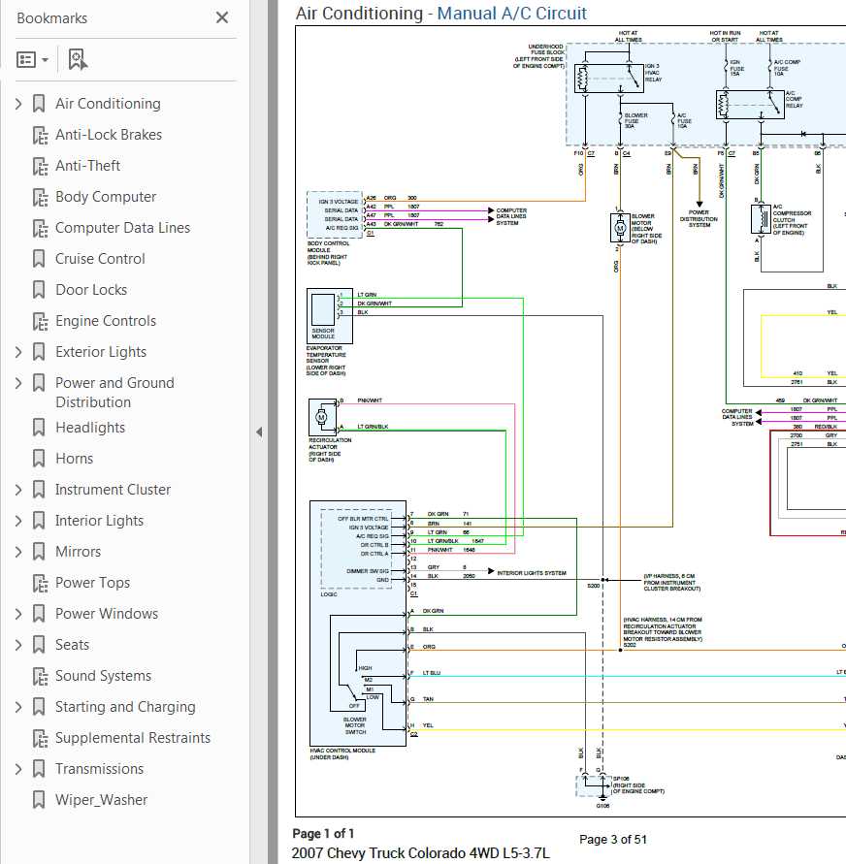Expand the Power and Ground Distribution bookmark

18,383
